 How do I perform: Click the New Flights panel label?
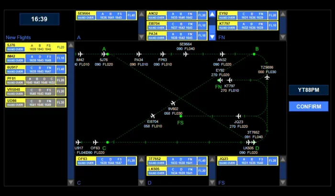(18, 38)
